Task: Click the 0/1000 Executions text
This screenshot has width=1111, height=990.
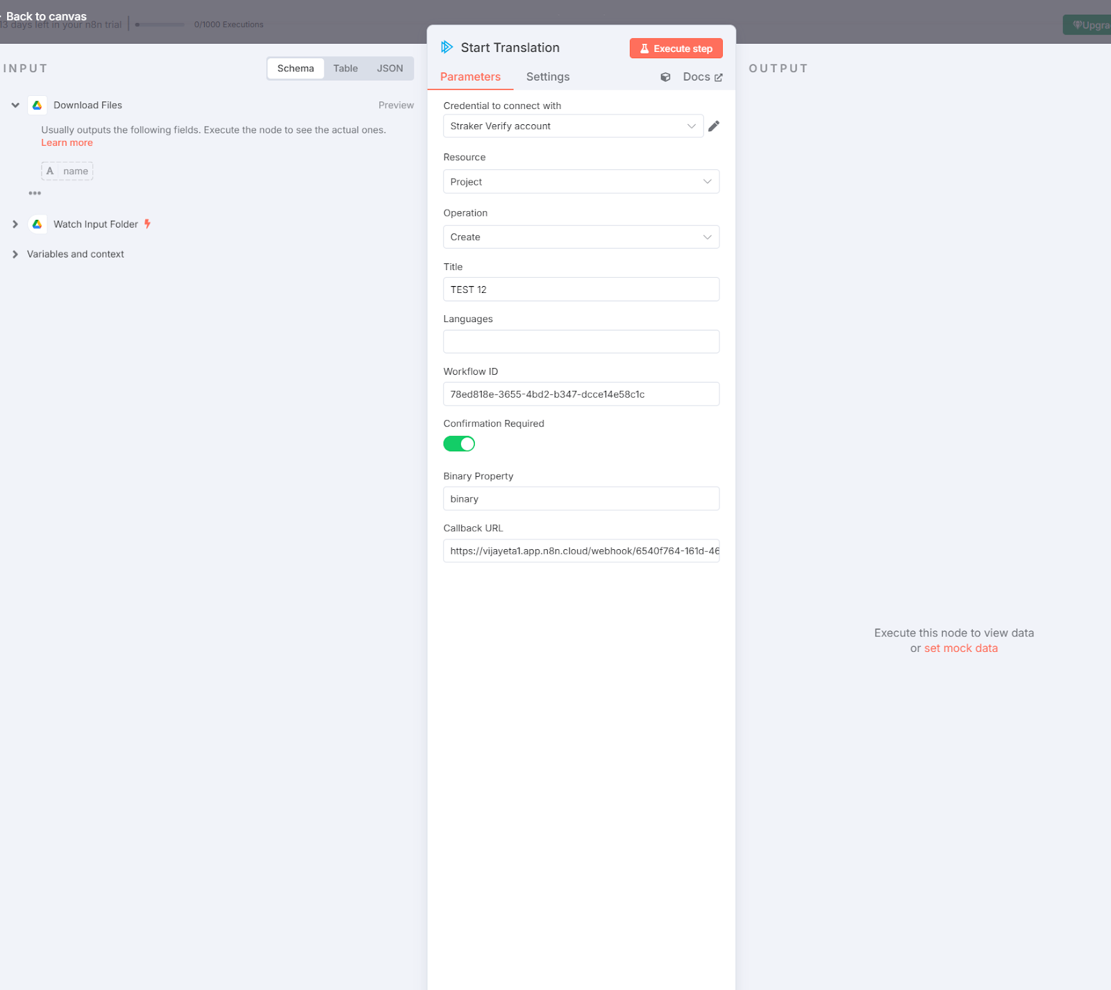Action: 228,24
